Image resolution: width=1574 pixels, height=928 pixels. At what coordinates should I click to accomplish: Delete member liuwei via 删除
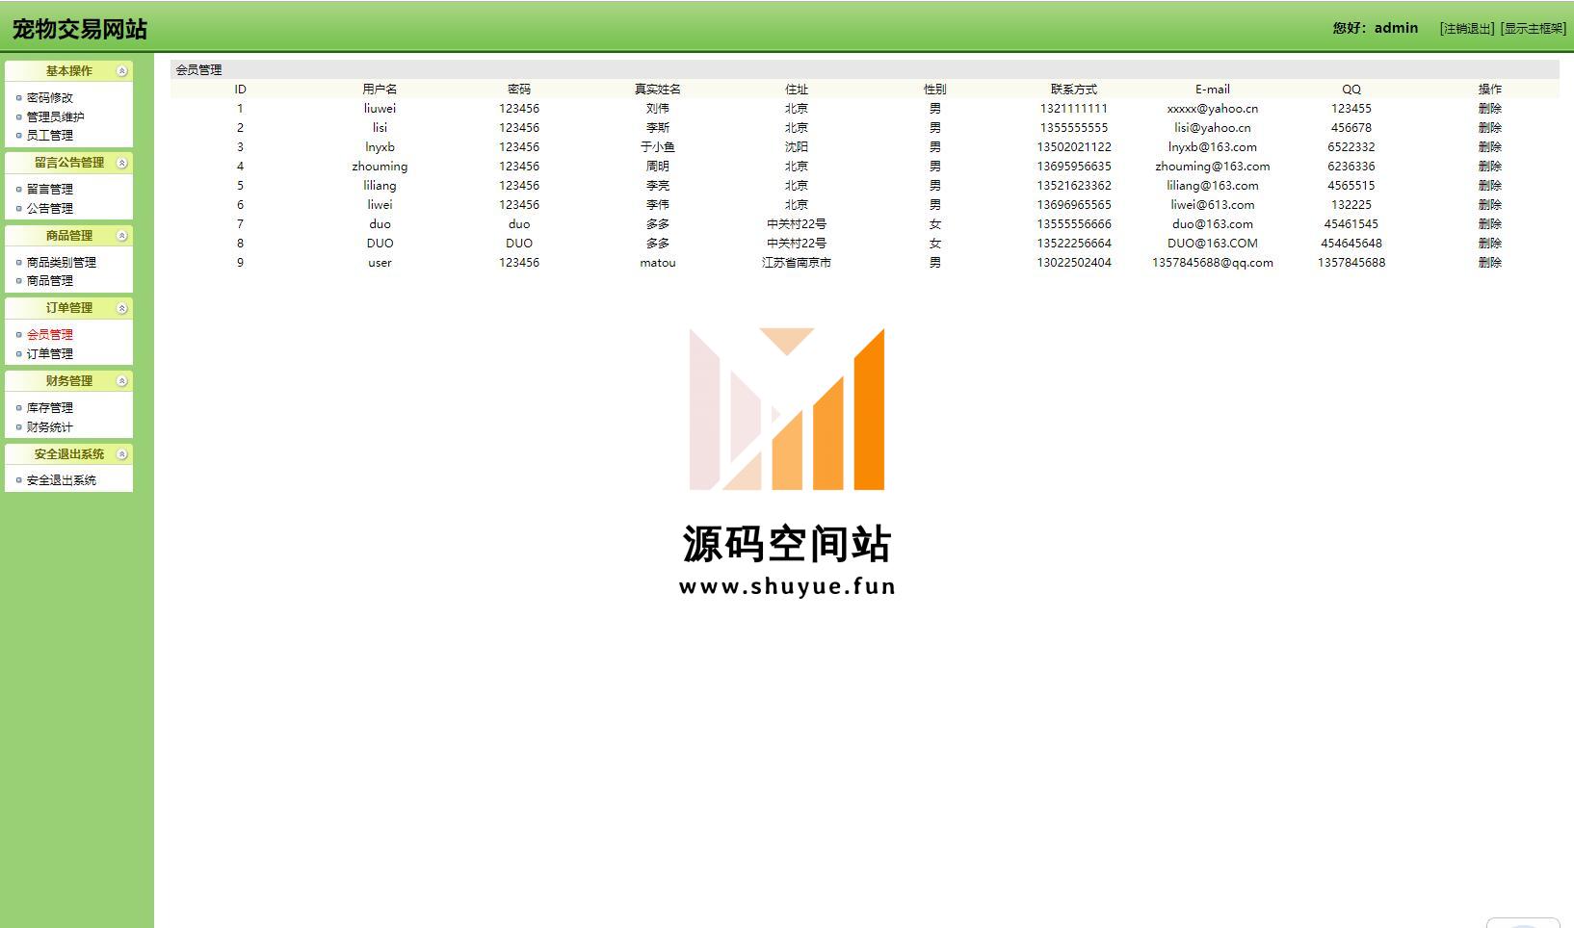1490,108
